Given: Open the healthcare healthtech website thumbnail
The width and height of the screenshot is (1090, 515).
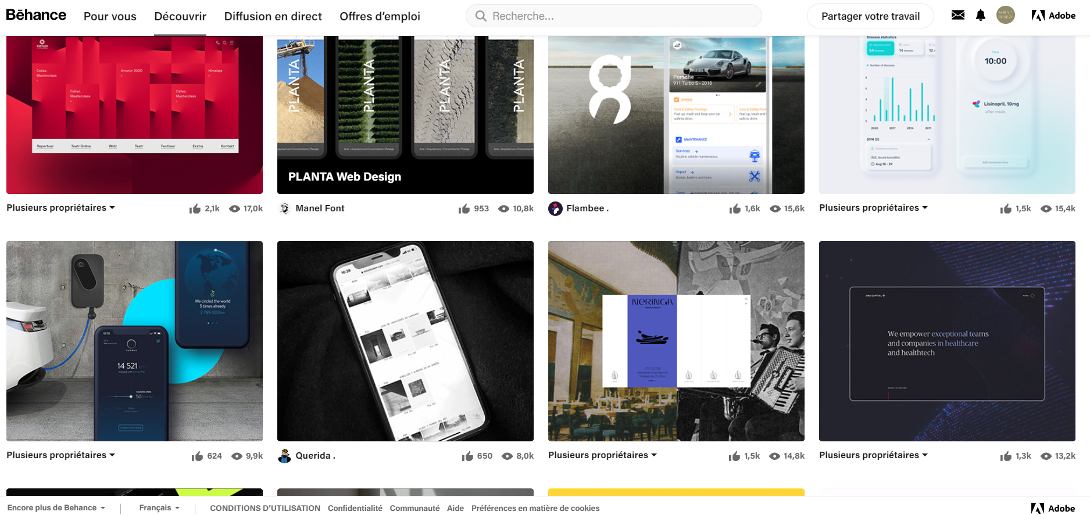Looking at the screenshot, I should 947,341.
